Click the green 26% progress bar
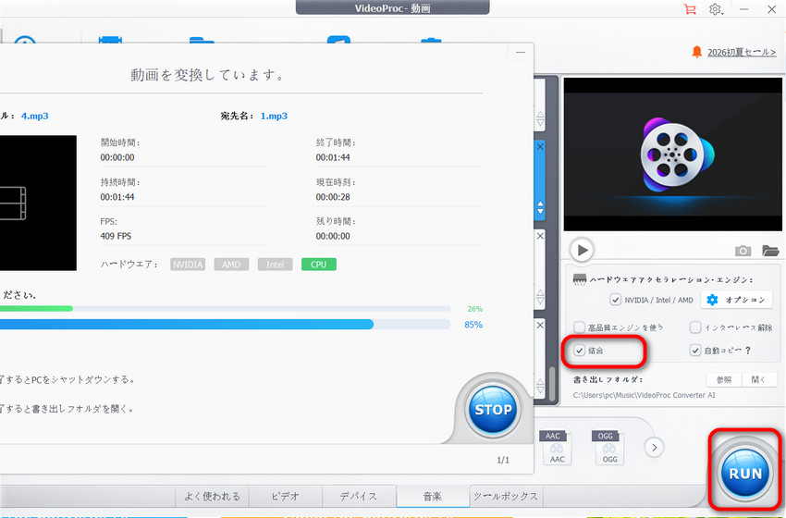Viewport: 786px width, 518px height. pyautogui.click(x=225, y=309)
